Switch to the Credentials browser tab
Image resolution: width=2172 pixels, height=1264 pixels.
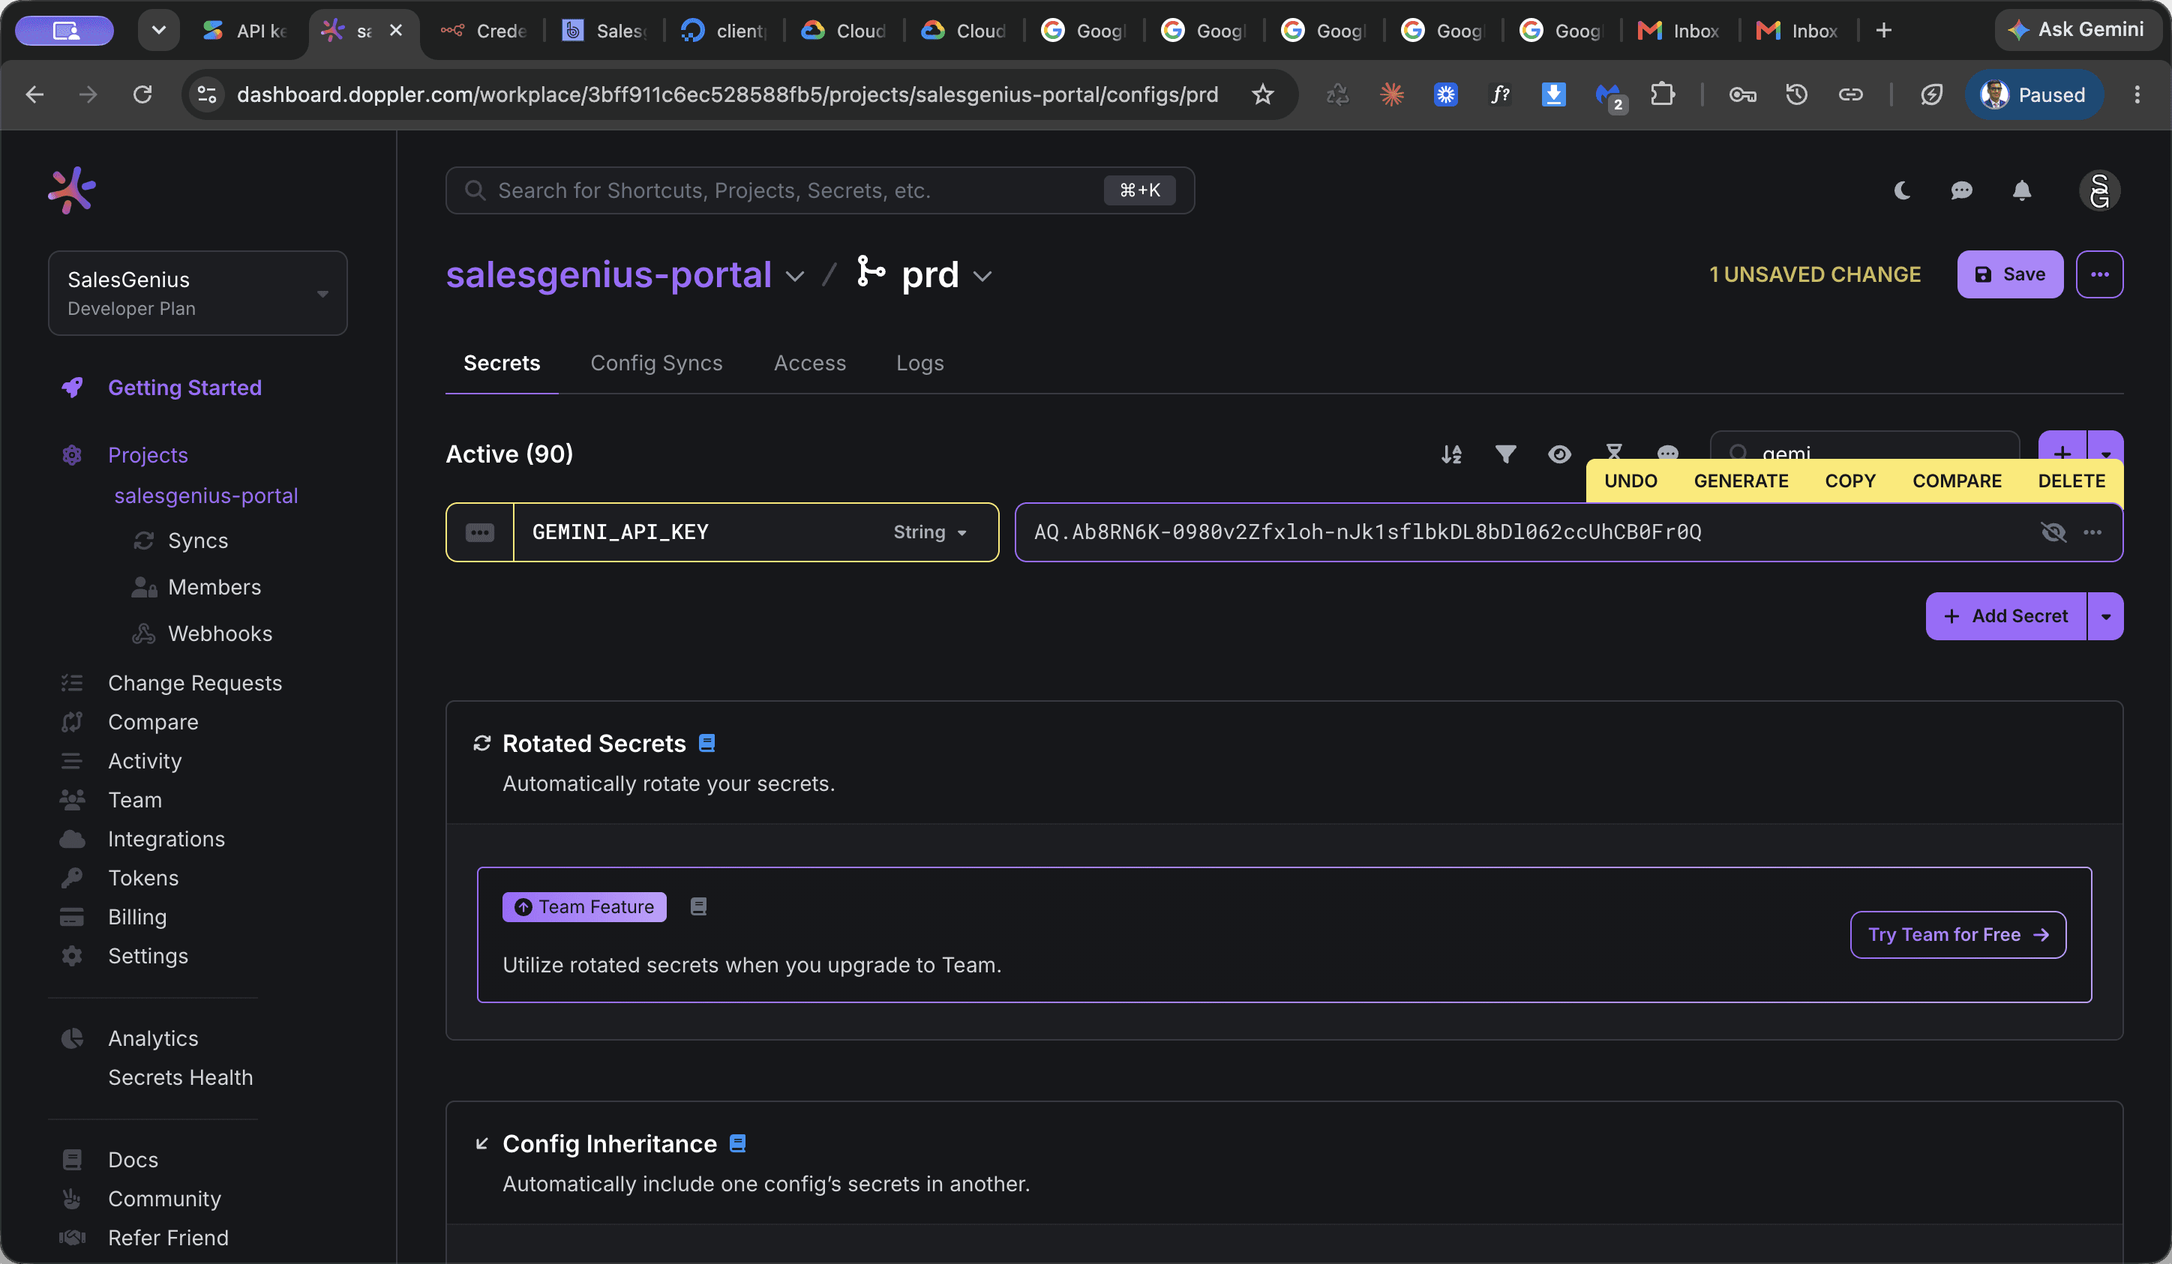(x=485, y=31)
